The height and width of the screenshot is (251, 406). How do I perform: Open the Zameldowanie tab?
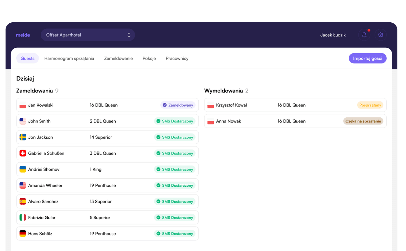click(x=118, y=58)
